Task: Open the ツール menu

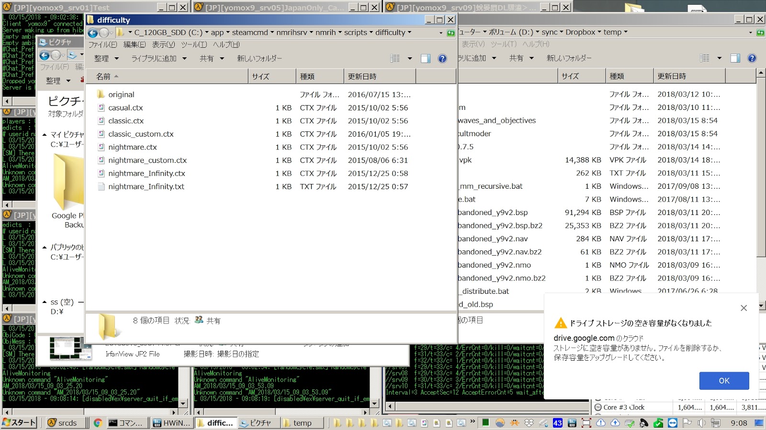Action: pyautogui.click(x=192, y=44)
